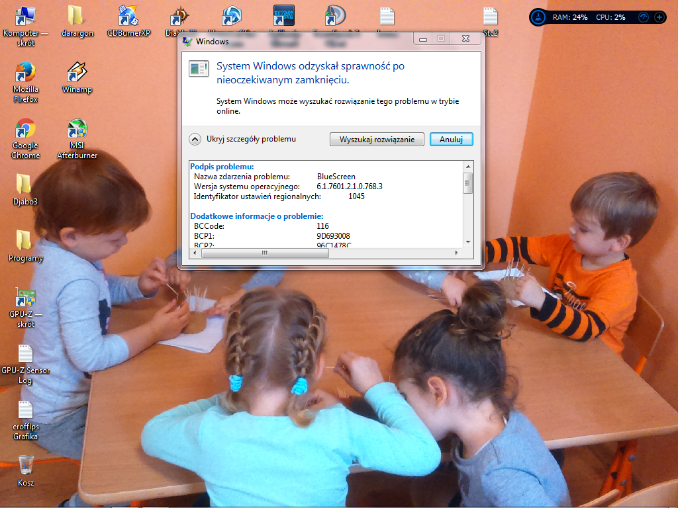Click the 'BlueScreen' event name value
The width and height of the screenshot is (678, 508).
(336, 176)
